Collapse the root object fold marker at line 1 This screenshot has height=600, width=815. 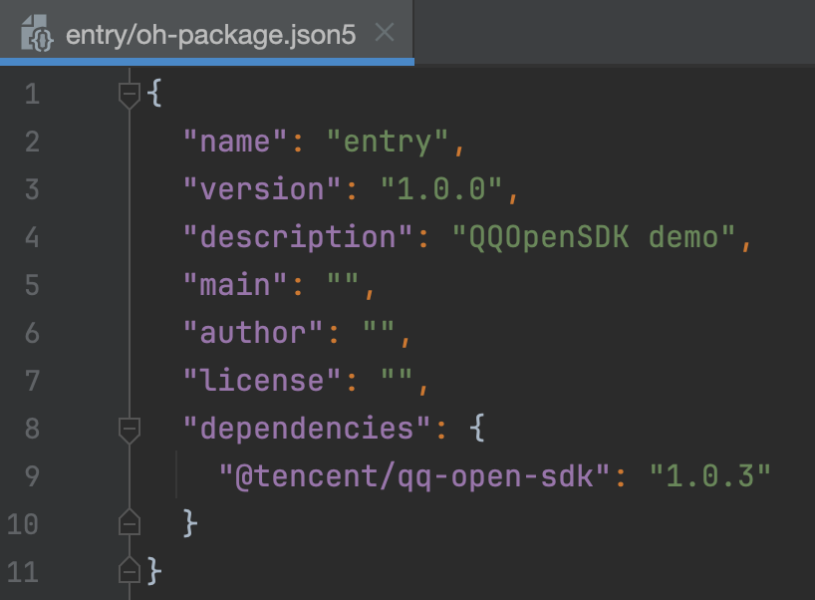(129, 95)
